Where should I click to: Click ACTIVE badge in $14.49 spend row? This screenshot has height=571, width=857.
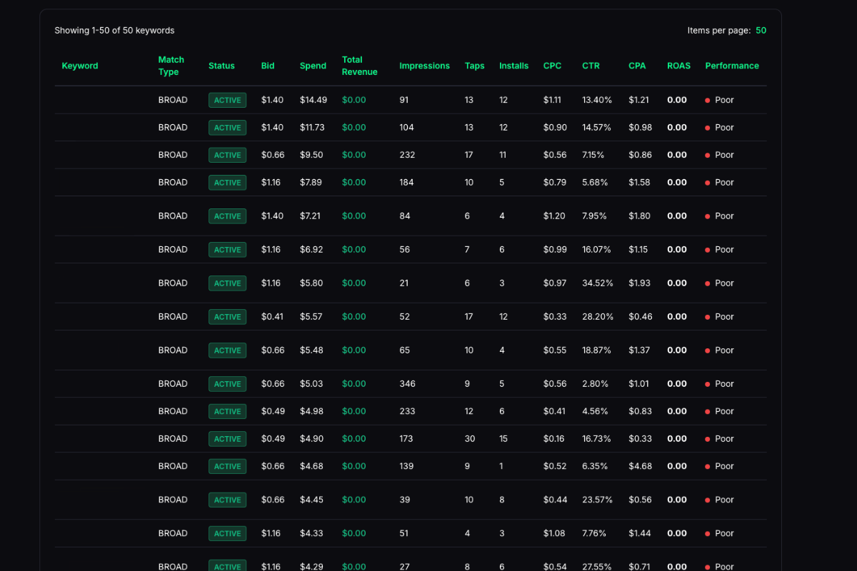[227, 100]
